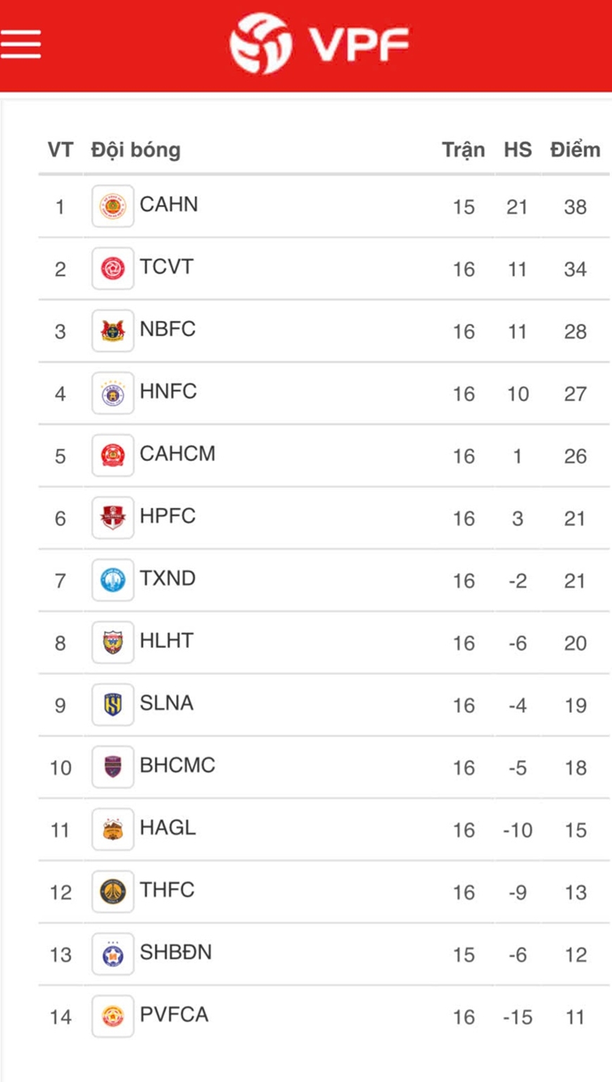Open the hamburger menu

(21, 44)
